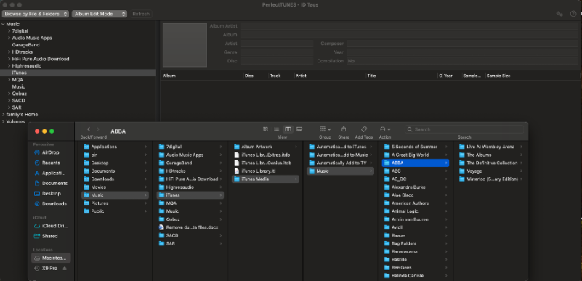The image size is (582, 281).
Task: Sort by the Sample Size column header
Action: 498,76
